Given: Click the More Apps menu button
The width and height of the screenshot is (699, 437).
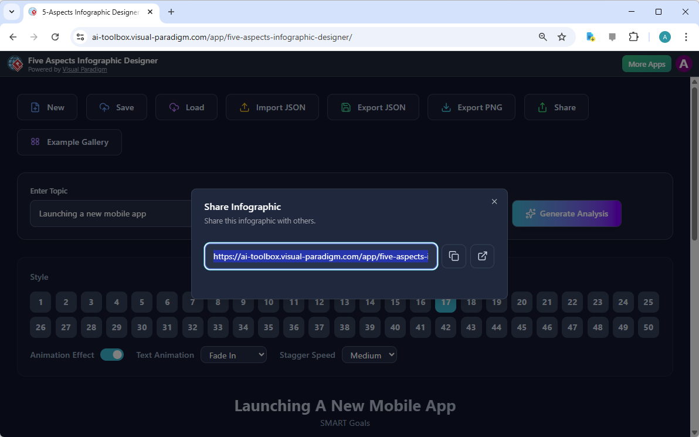Looking at the screenshot, I should 646,63.
